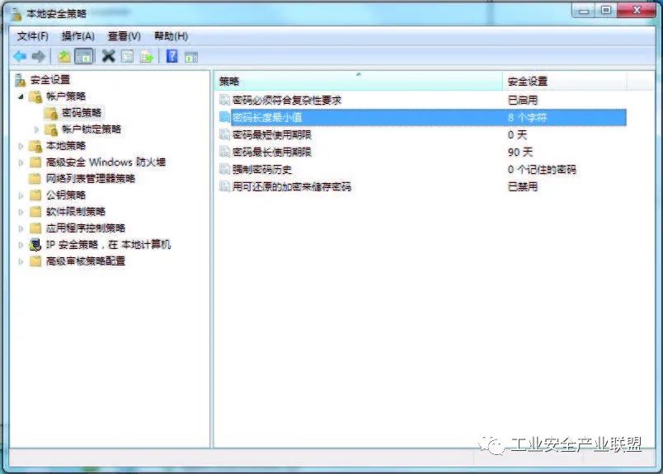Collapse the 帐户策略 tree node
Image resolution: width=663 pixels, height=474 pixels.
pyautogui.click(x=21, y=96)
